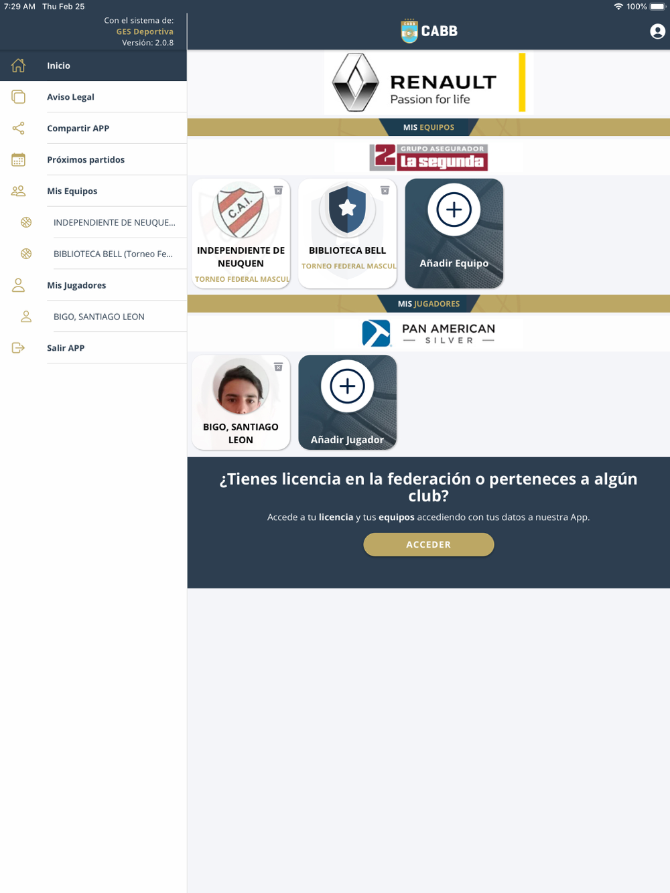Delete player Bigo Santiago Leon card
670x893 pixels.
tap(278, 367)
